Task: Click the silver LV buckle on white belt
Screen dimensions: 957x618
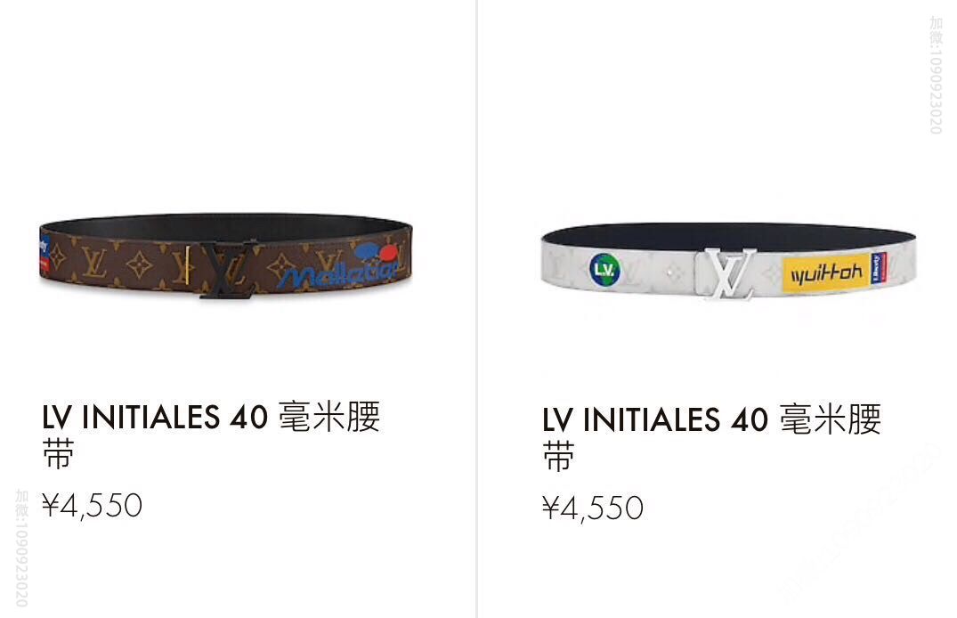Action: [x=729, y=274]
